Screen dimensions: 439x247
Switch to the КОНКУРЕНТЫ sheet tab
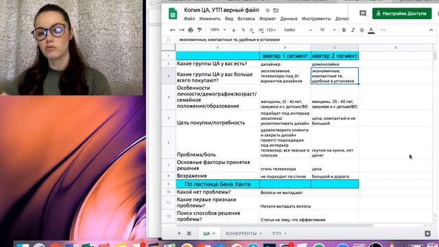(x=241, y=233)
